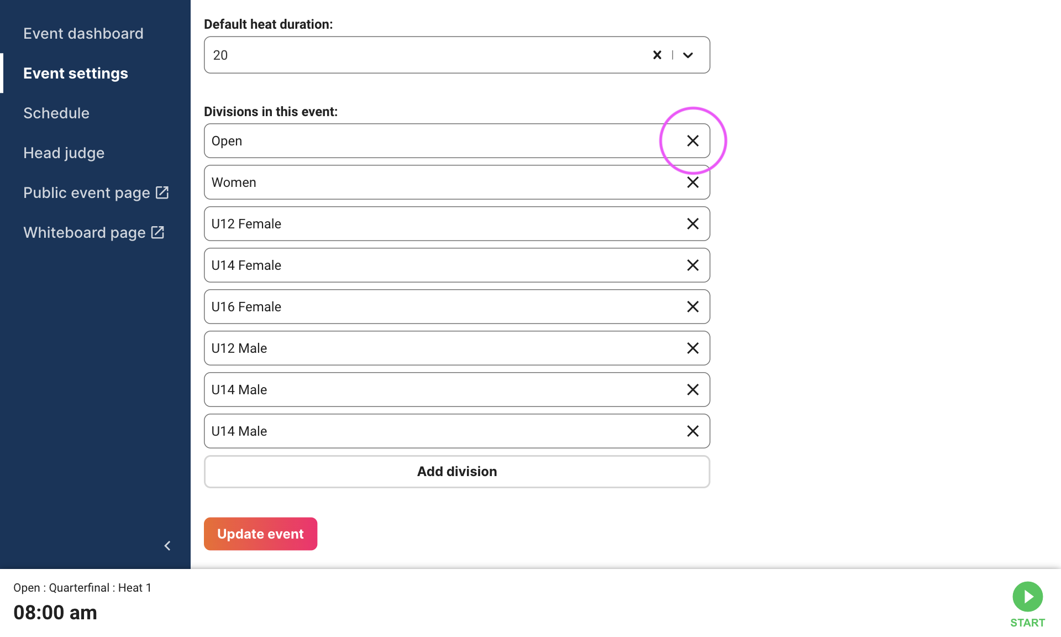Open the Whiteboard page link
Image resolution: width=1061 pixels, height=637 pixels.
click(x=94, y=233)
